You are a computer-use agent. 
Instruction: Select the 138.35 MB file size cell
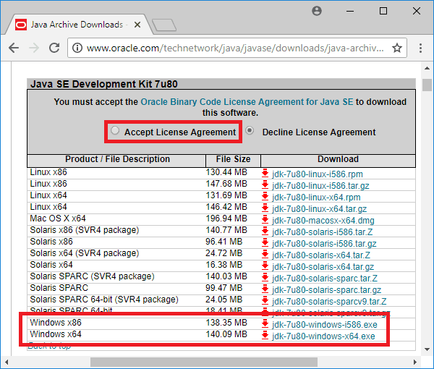click(226, 323)
